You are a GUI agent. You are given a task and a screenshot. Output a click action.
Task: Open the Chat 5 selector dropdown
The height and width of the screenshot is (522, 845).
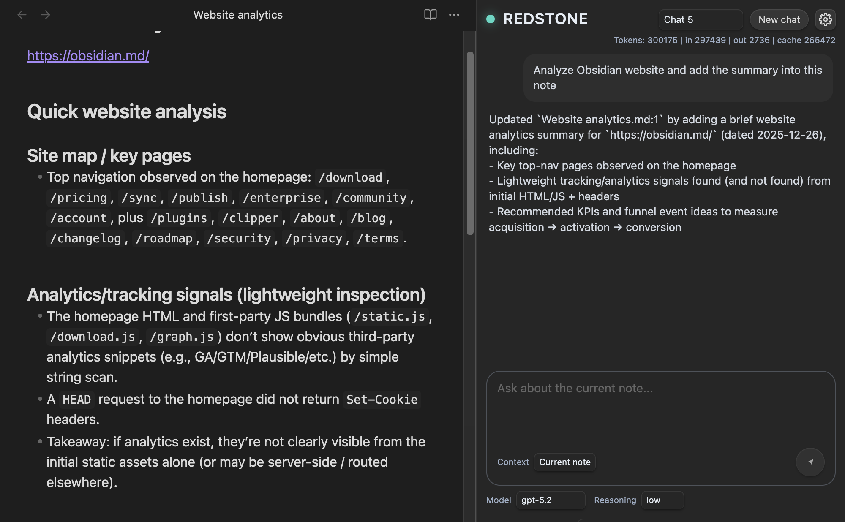click(700, 19)
